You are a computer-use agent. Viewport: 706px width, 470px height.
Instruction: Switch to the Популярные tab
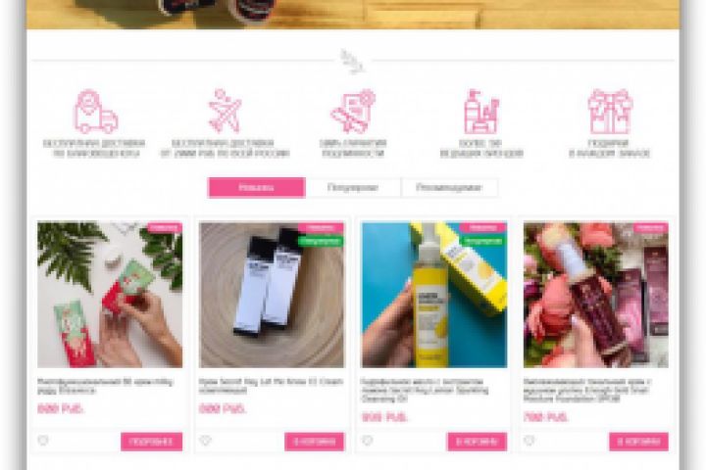[x=353, y=188]
